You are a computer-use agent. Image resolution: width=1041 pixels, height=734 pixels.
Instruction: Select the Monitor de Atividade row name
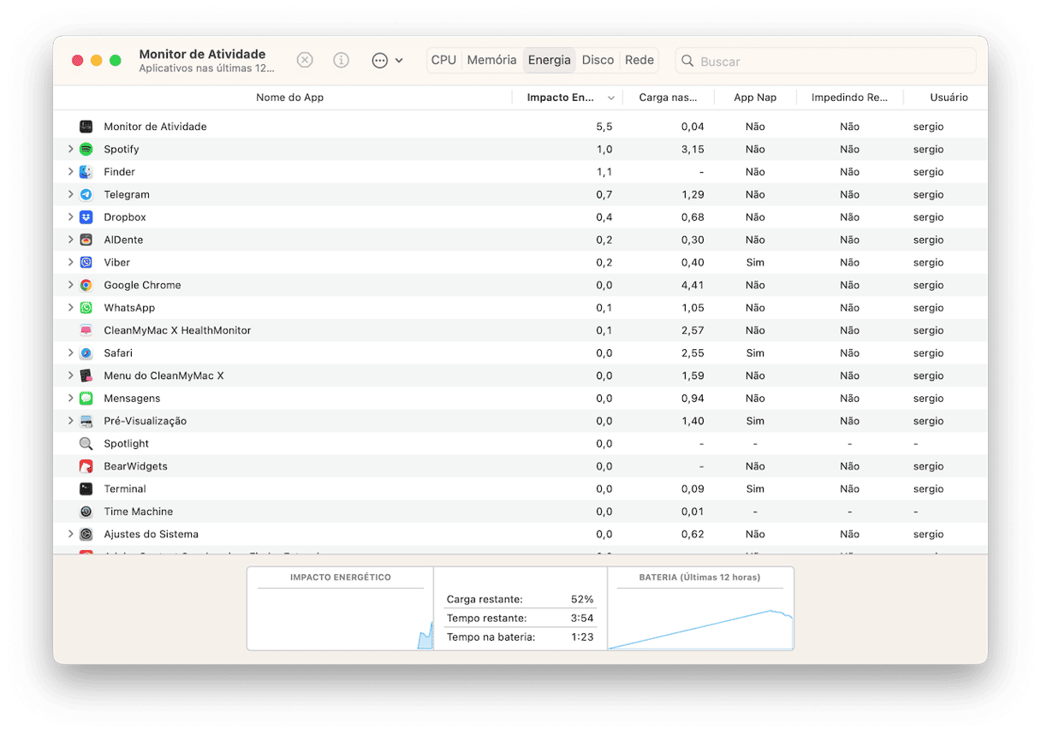pos(155,127)
